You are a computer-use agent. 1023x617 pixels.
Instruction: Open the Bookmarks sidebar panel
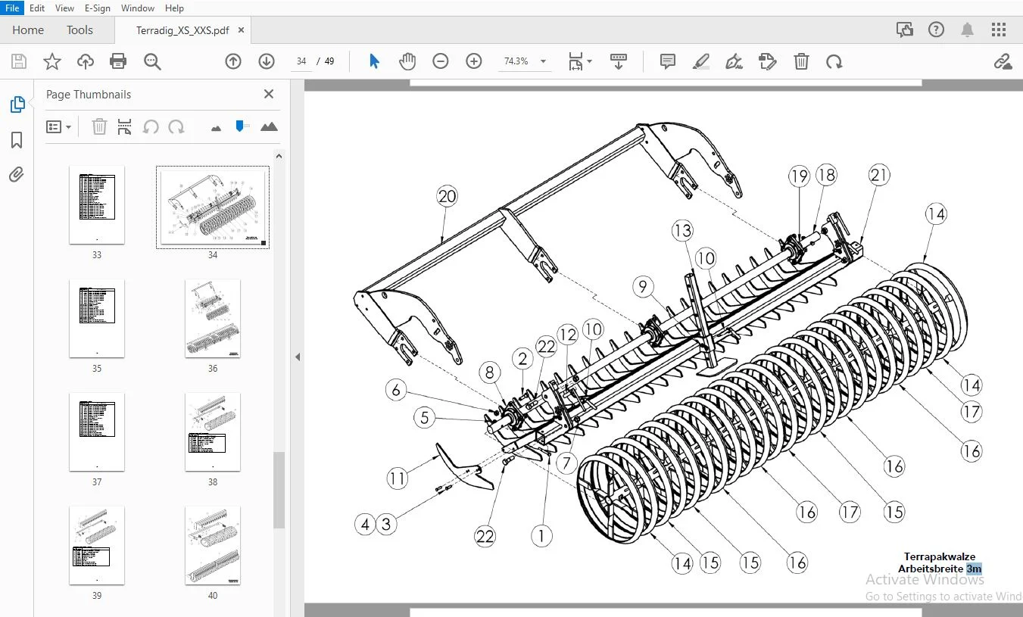(17, 140)
